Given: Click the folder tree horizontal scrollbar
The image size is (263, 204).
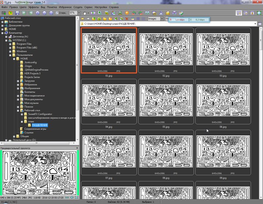Looking at the screenshot, I should (x=37, y=143).
